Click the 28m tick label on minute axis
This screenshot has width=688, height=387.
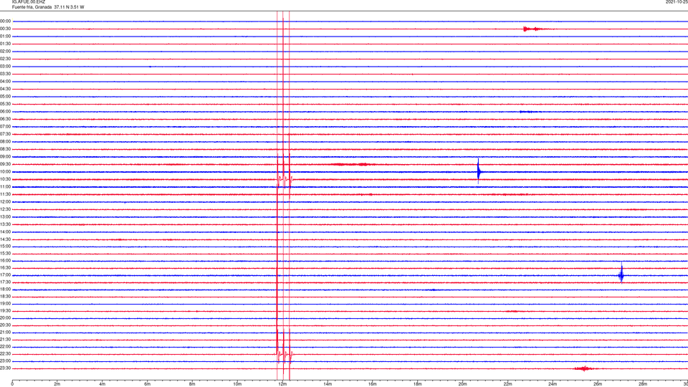click(x=644, y=384)
